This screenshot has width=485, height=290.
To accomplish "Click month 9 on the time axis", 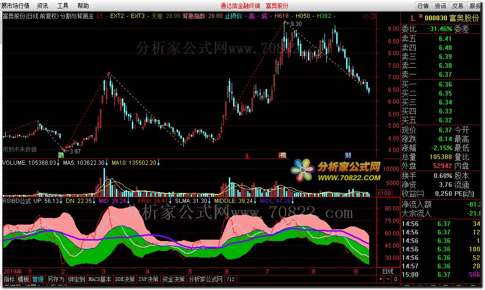I will coord(356,272).
